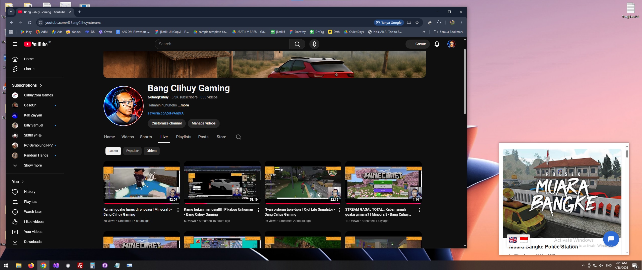Open the account avatar menu
The width and height of the screenshot is (642, 270).
[451, 44]
